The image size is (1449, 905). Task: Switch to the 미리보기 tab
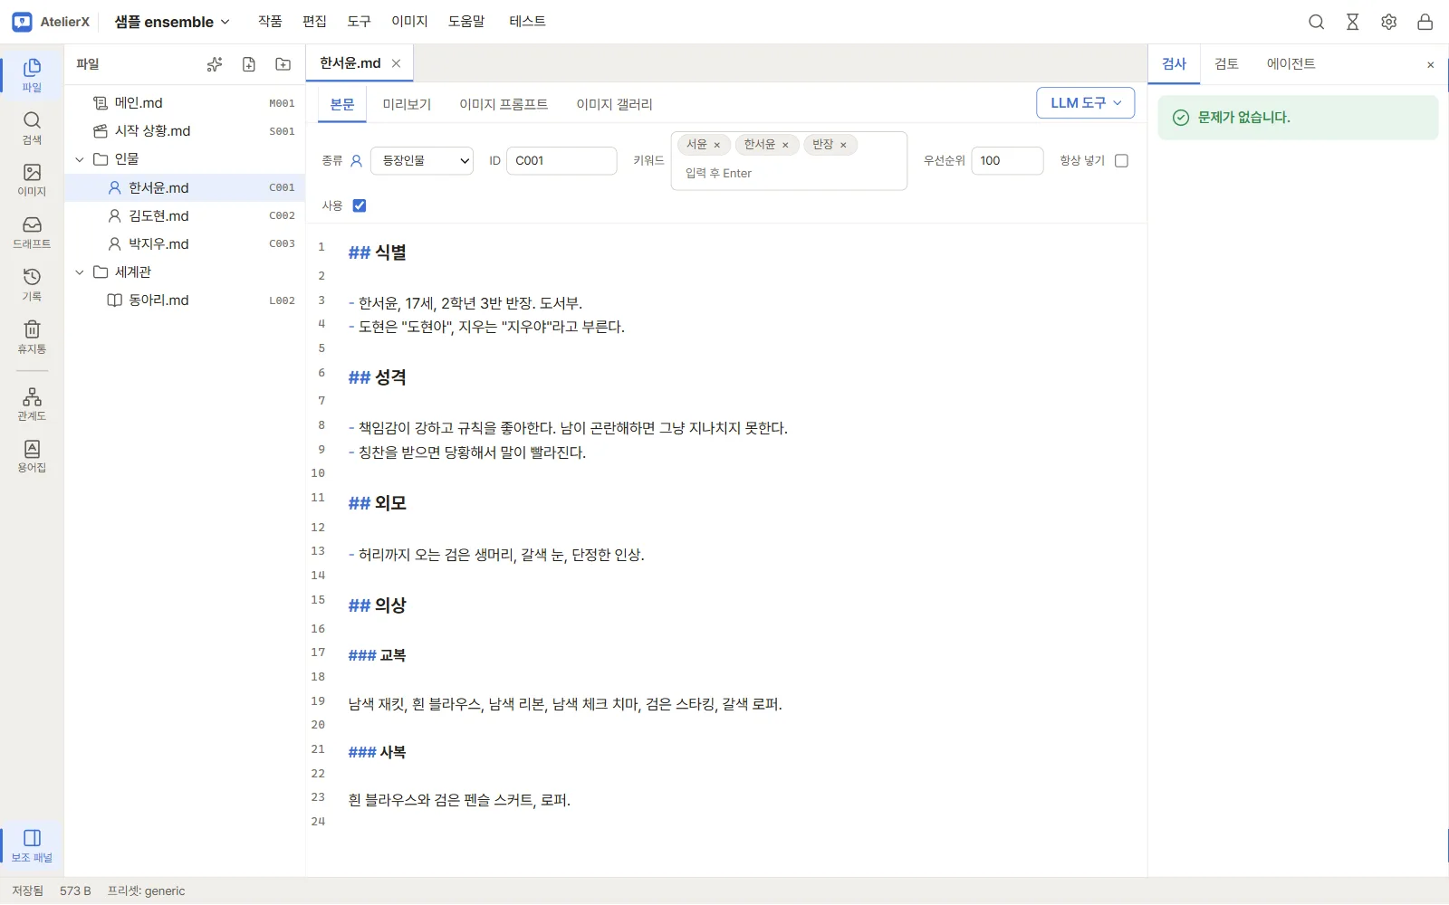[407, 104]
